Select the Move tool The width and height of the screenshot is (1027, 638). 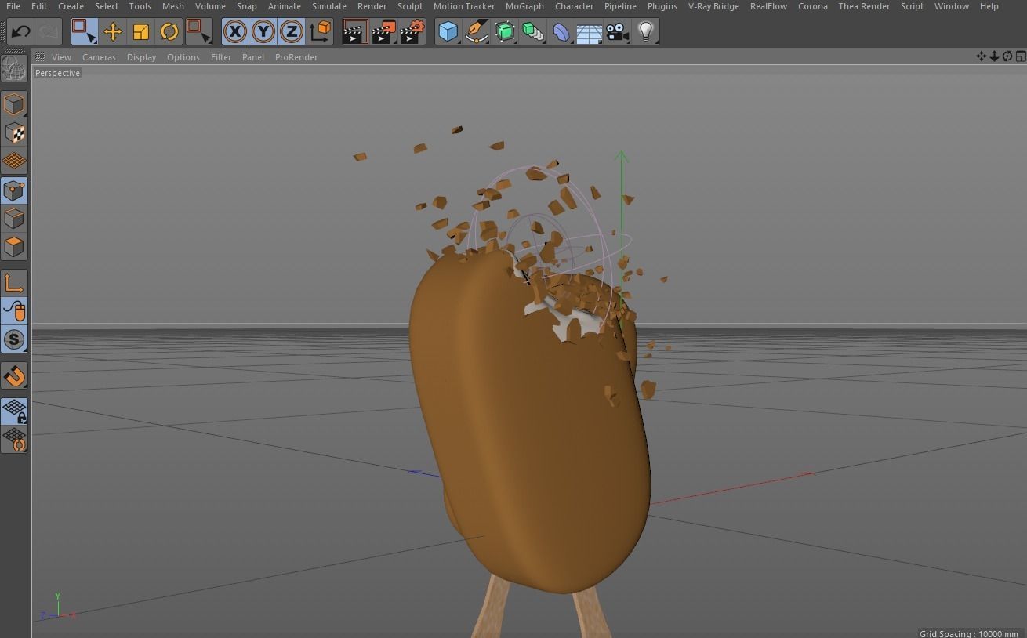click(x=113, y=32)
